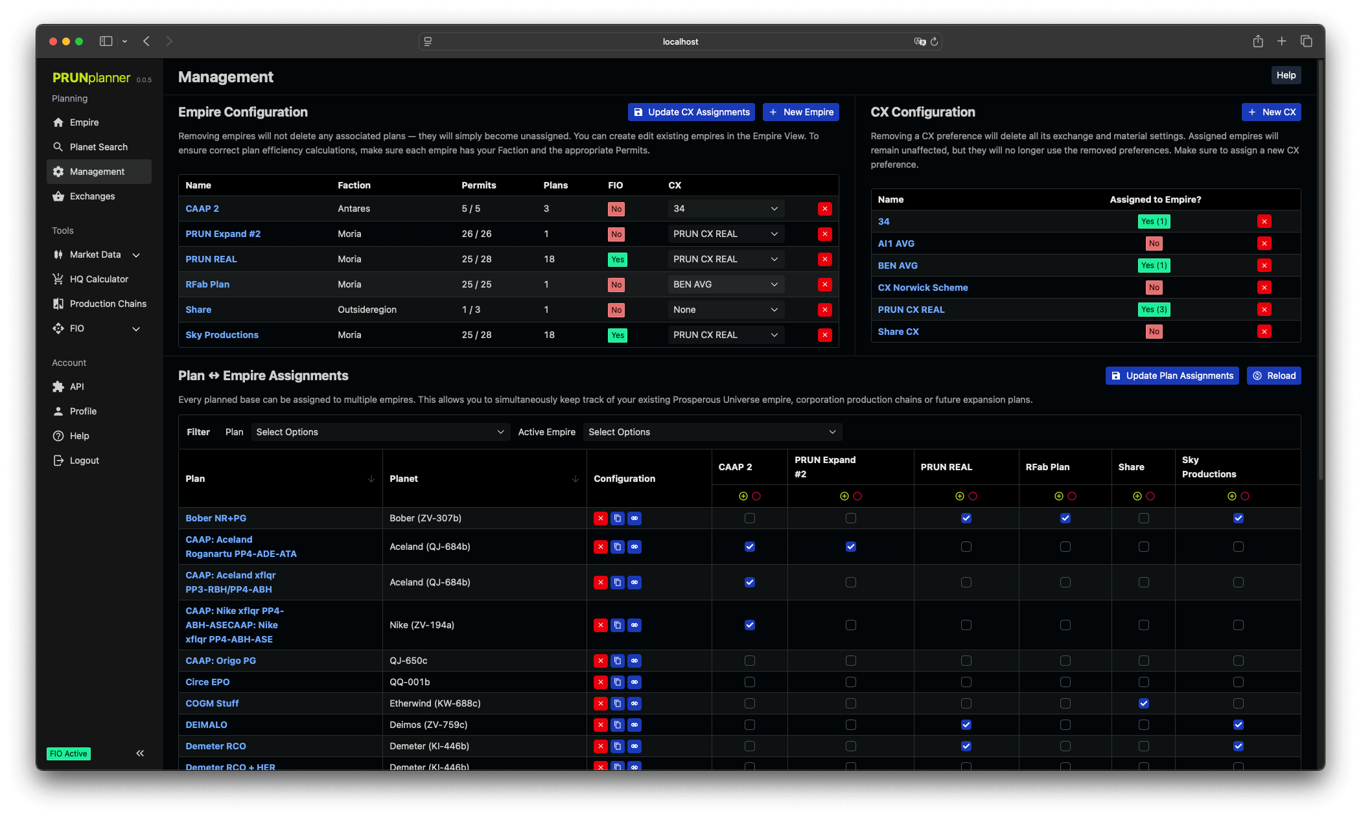1361x818 pixels.
Task: Check CAAP: Origo PG for CAAP 2
Action: (x=749, y=661)
